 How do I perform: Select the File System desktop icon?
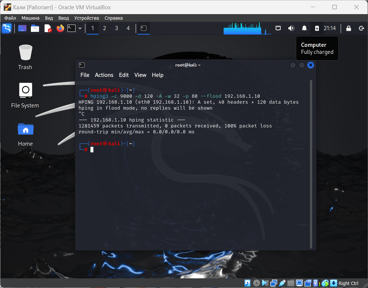(25, 96)
